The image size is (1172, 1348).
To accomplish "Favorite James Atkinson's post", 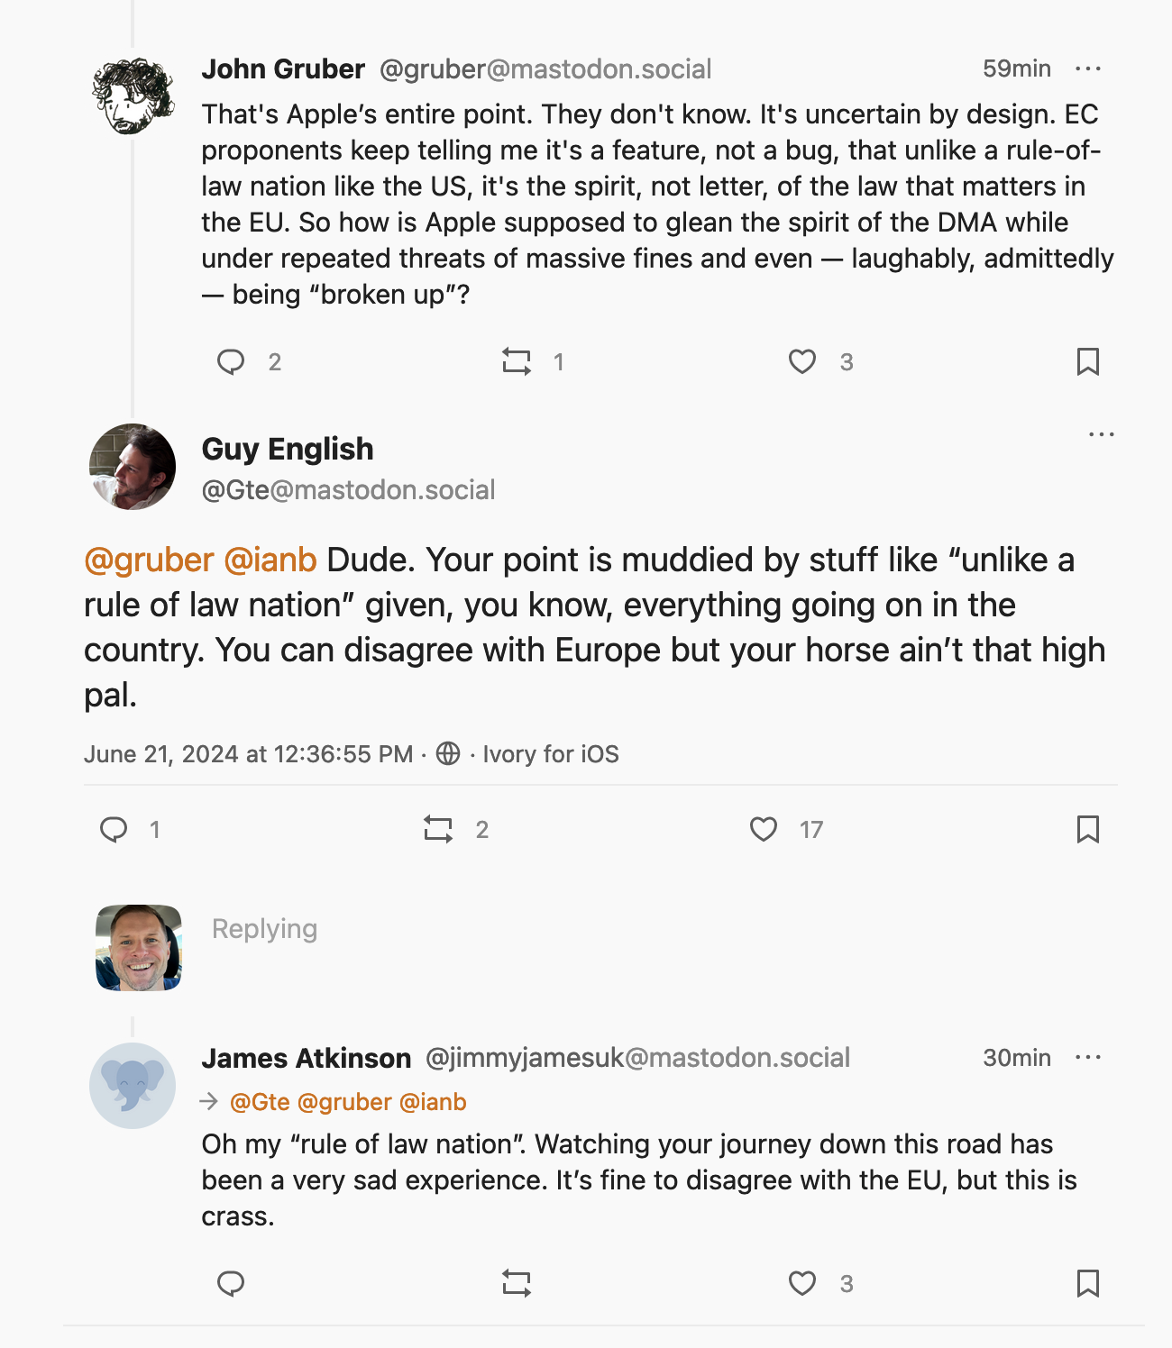I will click(x=801, y=1283).
